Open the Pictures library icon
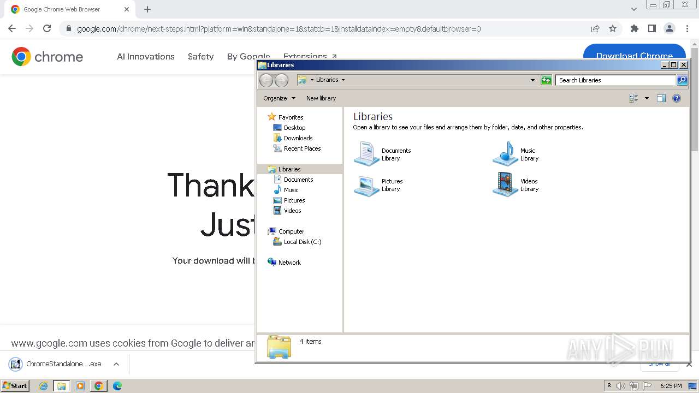Image resolution: width=699 pixels, height=393 pixels. point(366,184)
